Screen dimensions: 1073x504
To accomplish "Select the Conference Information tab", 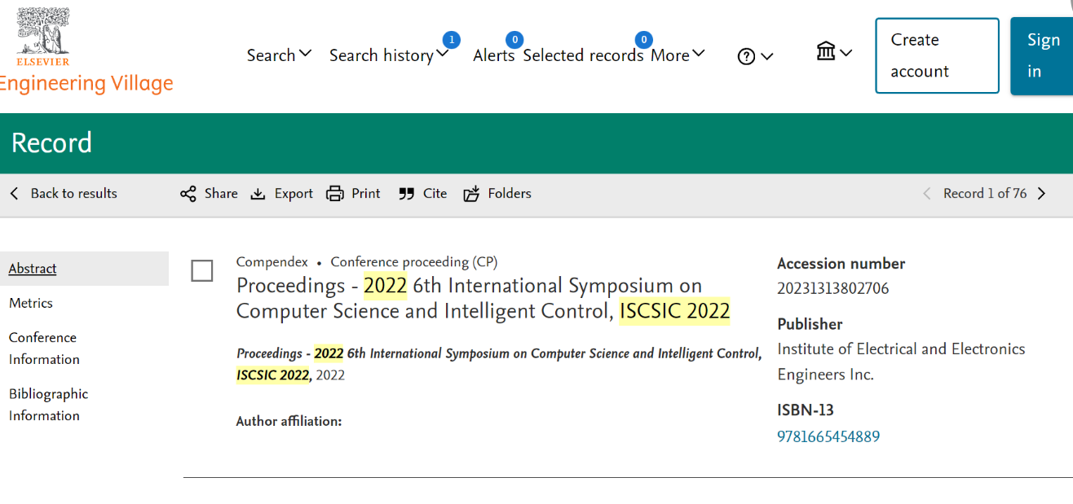I will (x=43, y=348).
